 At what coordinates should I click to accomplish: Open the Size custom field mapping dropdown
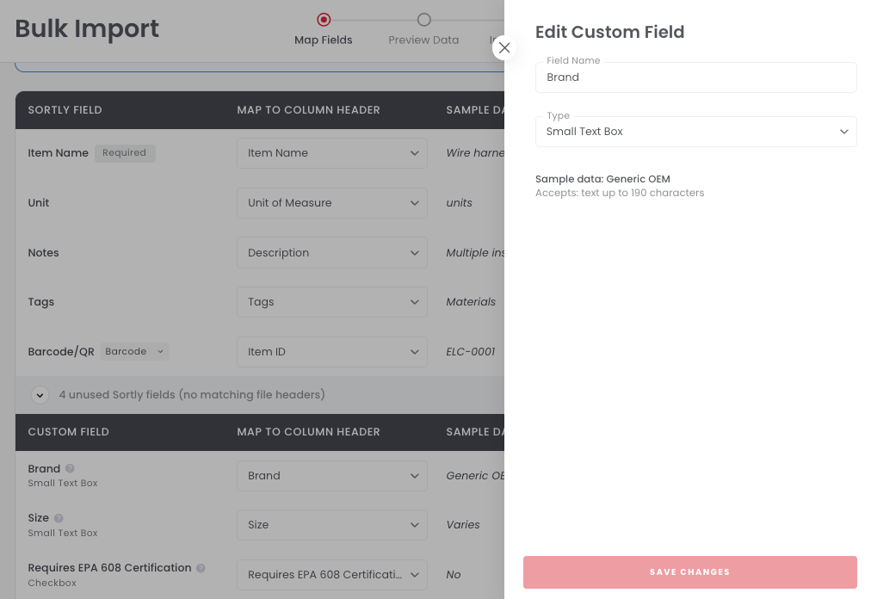pyautogui.click(x=332, y=524)
